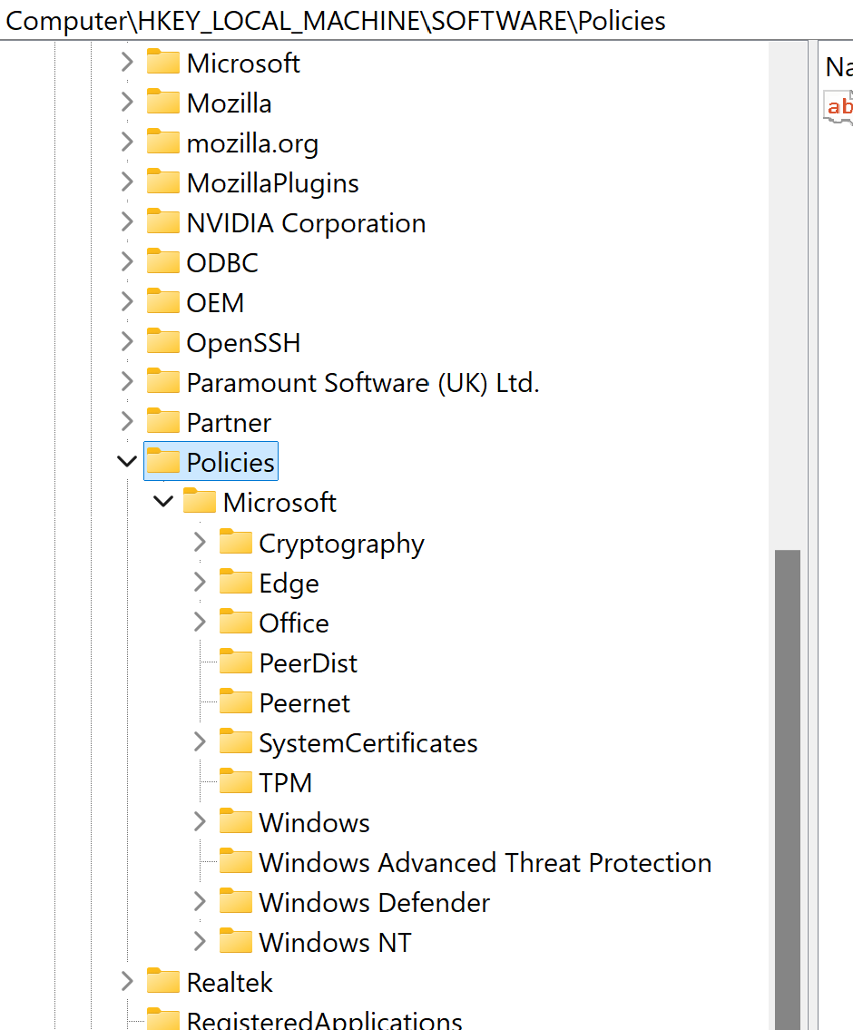Expand the SystemCertificates key
This screenshot has width=853, height=1030.
pos(200,742)
